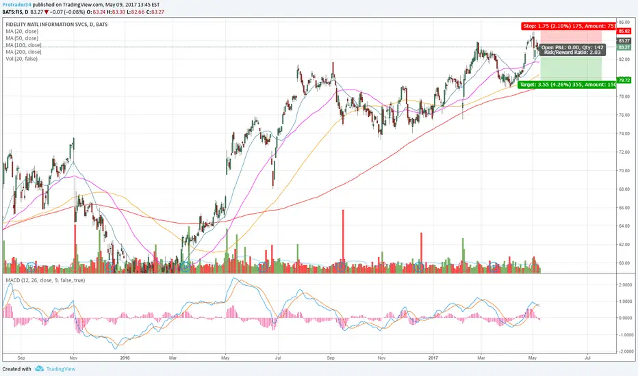Click the 74.00 price axis label

(x=624, y=133)
